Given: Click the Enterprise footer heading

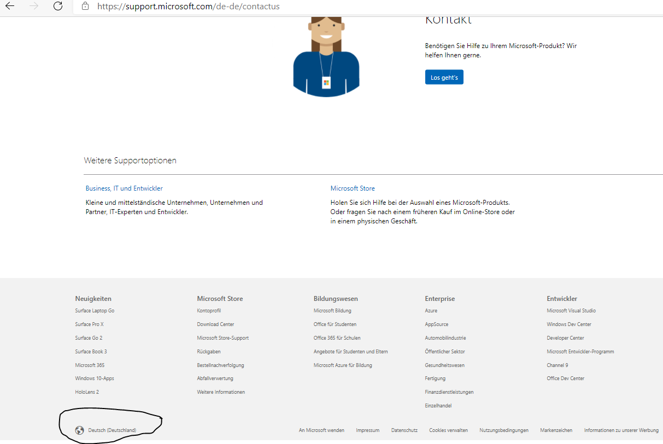Looking at the screenshot, I should click(440, 299).
